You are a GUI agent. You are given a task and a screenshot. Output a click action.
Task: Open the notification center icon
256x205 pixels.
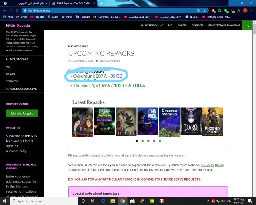pos(250,201)
